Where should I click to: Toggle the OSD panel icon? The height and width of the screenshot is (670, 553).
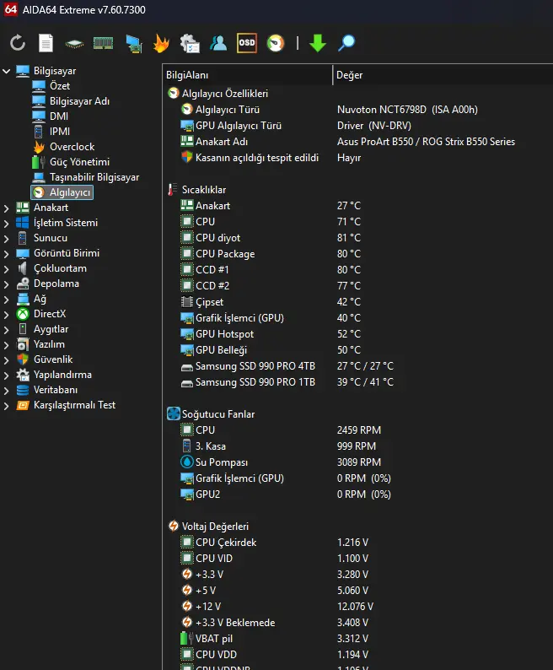[x=247, y=43]
